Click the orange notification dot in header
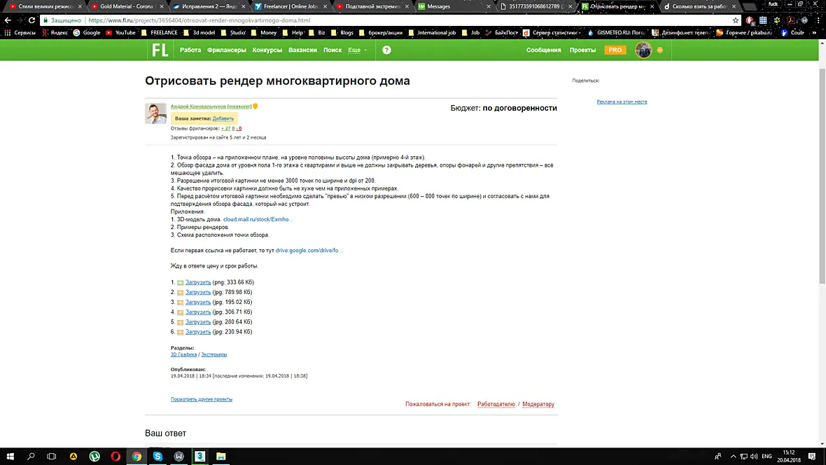This screenshot has height=465, width=826. coord(660,50)
